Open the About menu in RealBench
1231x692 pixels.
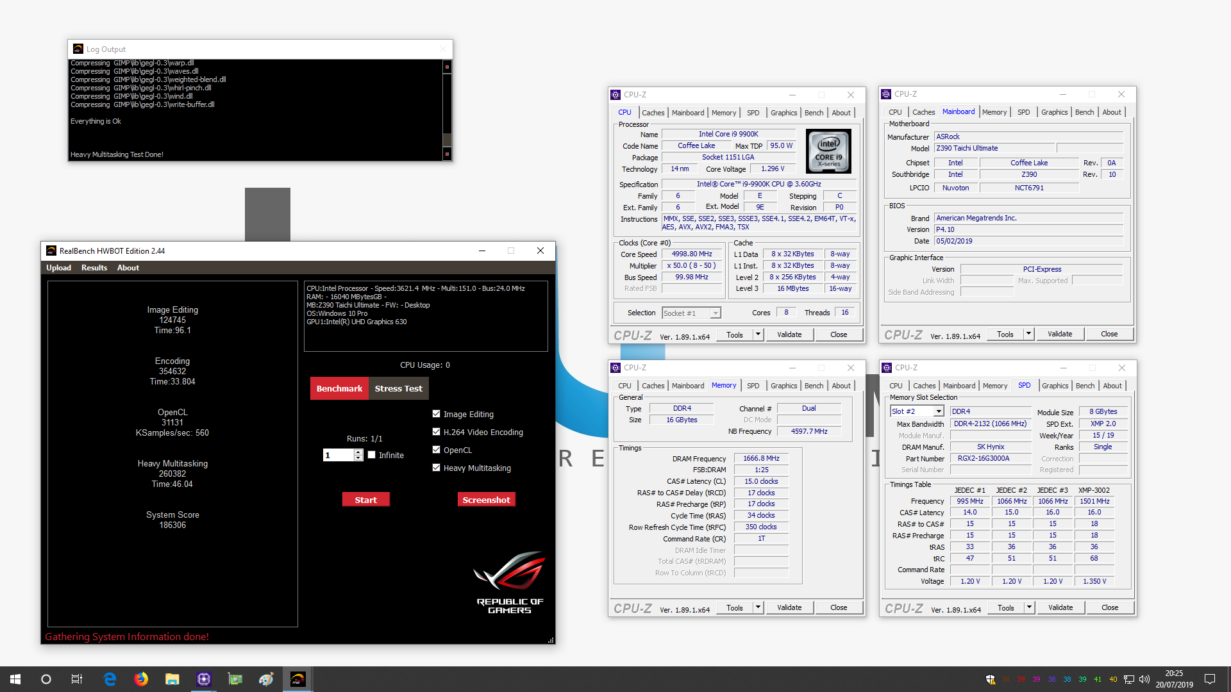point(128,268)
